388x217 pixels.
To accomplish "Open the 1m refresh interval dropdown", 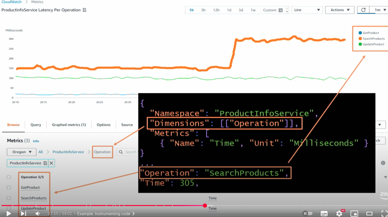I will (379, 10).
